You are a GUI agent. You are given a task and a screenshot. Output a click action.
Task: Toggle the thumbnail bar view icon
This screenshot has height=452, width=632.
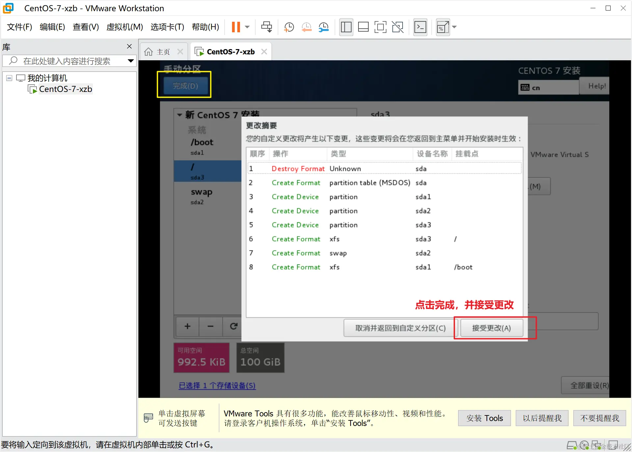point(363,27)
